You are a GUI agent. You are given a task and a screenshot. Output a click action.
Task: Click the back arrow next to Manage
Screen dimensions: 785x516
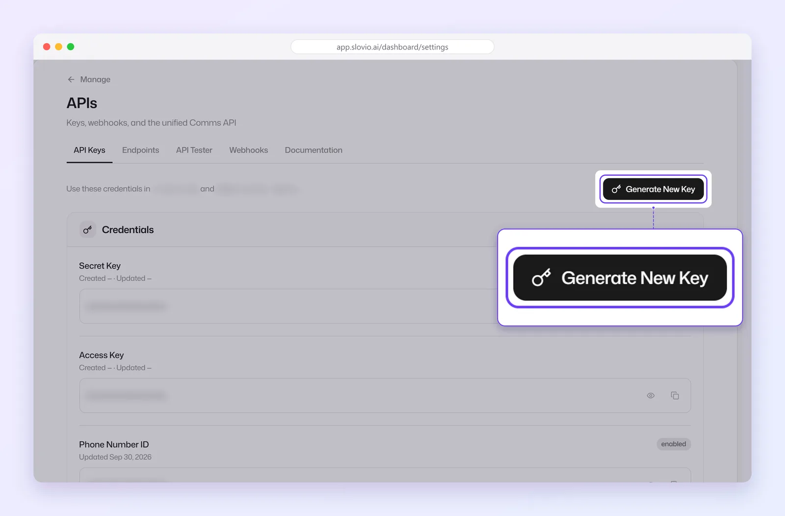coord(71,80)
